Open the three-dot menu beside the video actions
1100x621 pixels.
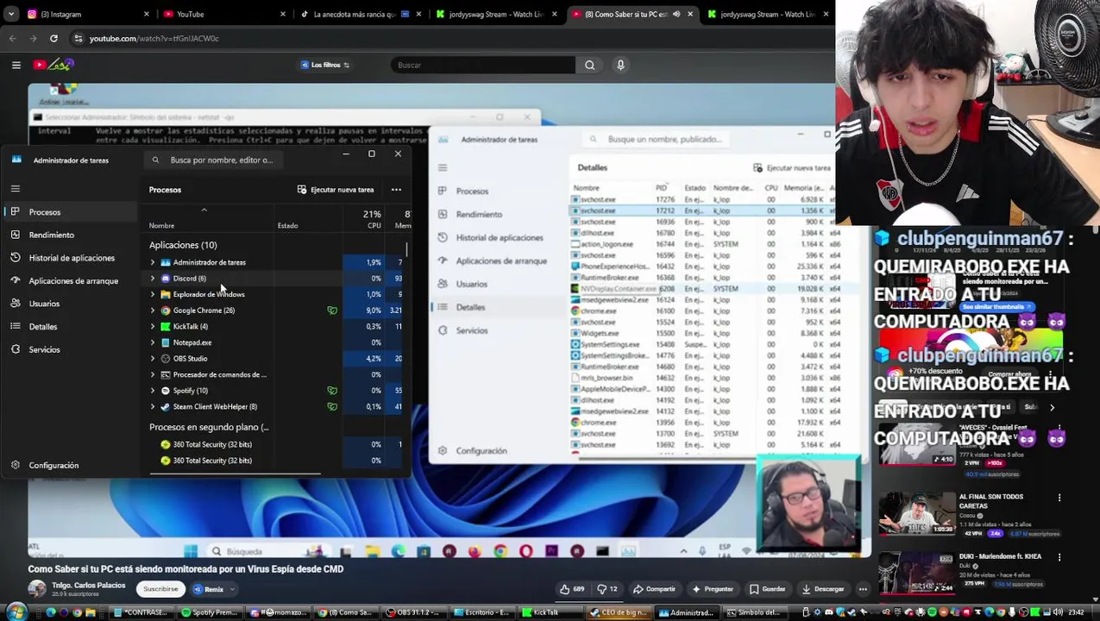(x=863, y=589)
